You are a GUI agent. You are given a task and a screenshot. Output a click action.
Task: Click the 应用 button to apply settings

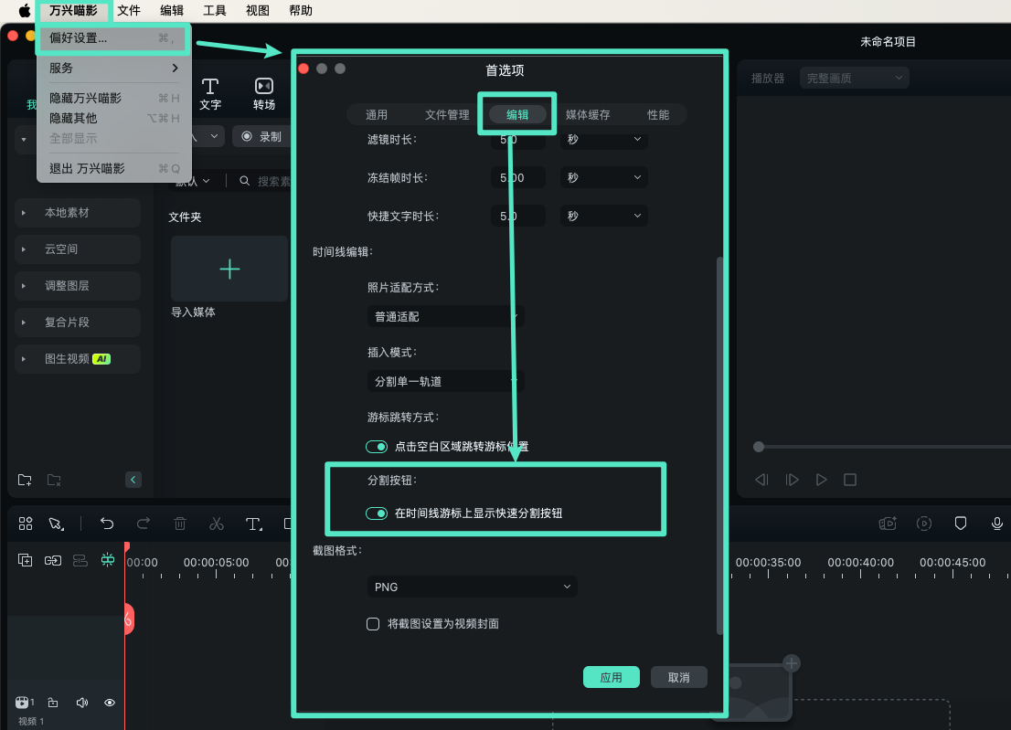point(611,677)
